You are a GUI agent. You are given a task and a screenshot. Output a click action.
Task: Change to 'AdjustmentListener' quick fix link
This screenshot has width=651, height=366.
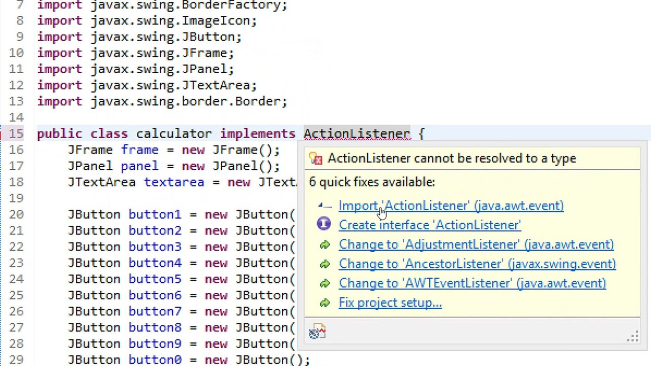point(476,245)
